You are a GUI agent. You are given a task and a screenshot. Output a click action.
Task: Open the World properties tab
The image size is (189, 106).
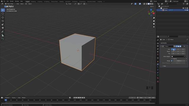click(158, 54)
